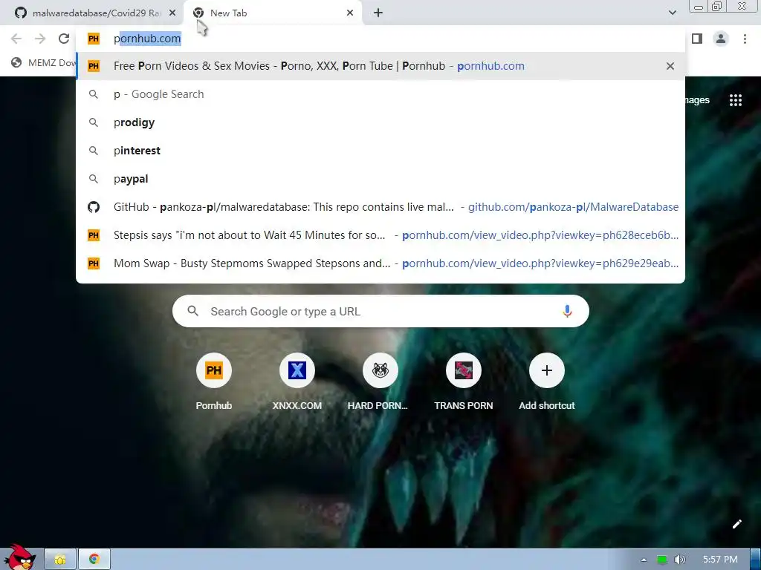761x570 pixels.
Task: Click the Chrome taskbar icon
Action: pyautogui.click(x=94, y=560)
